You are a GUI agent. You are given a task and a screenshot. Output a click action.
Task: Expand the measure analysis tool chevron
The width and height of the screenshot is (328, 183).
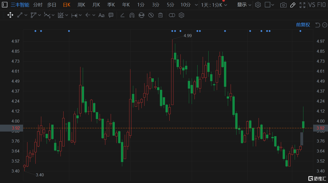tap(67, 15)
